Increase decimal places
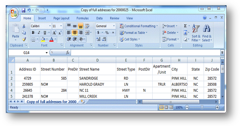 coord(98,39)
